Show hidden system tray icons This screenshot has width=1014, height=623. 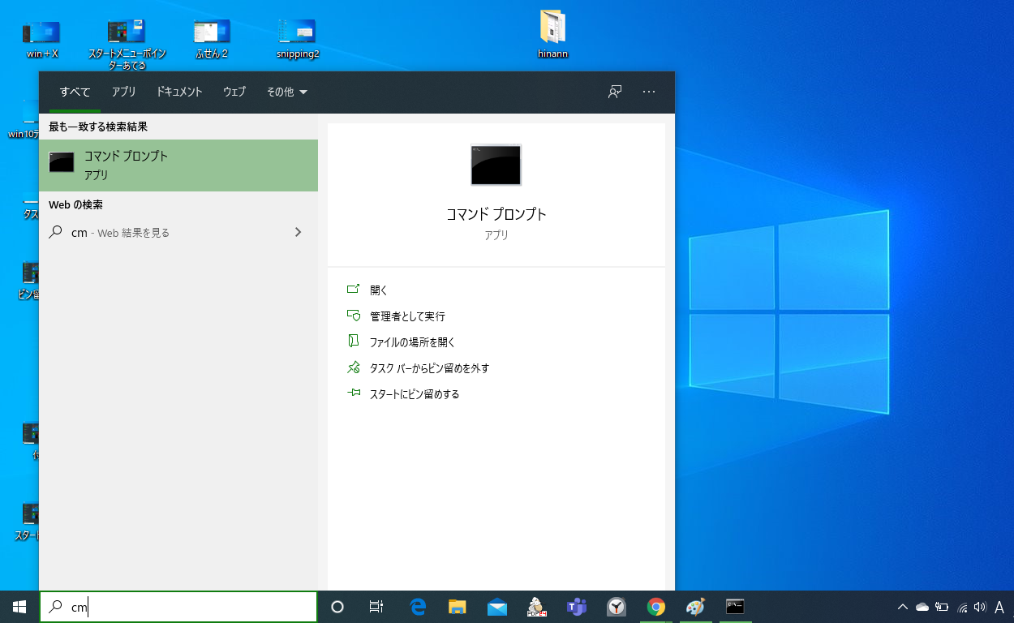point(902,607)
